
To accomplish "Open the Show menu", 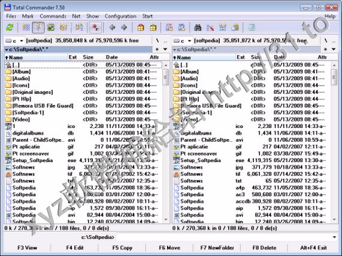I will 92,16.
